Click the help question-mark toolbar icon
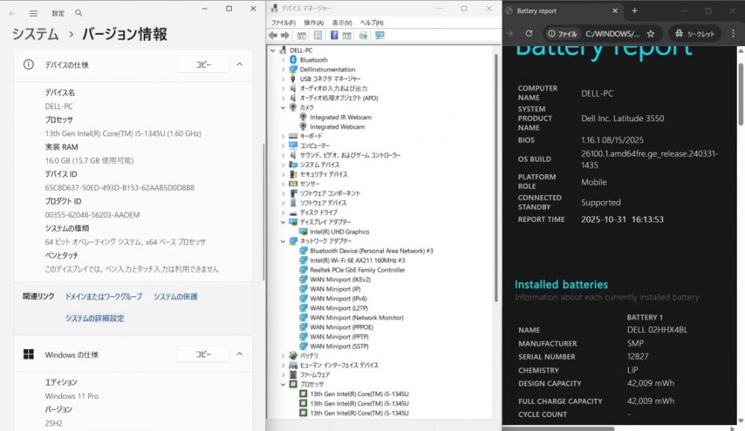 pyautogui.click(x=335, y=35)
